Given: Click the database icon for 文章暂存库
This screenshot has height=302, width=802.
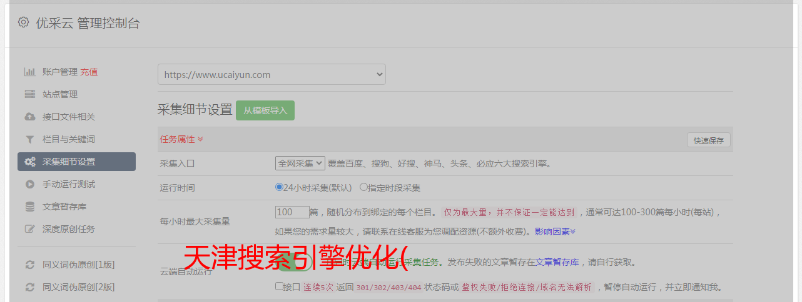Looking at the screenshot, I should [x=29, y=207].
